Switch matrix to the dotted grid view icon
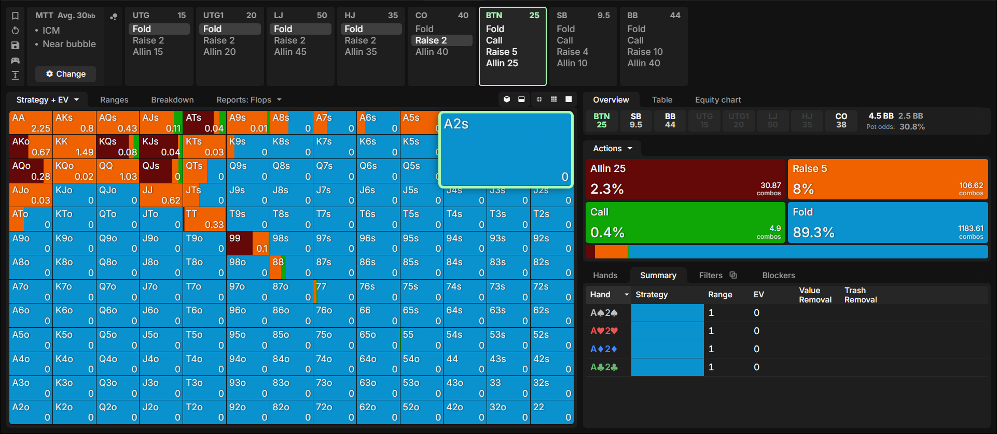Image resolution: width=997 pixels, height=434 pixels. (554, 99)
